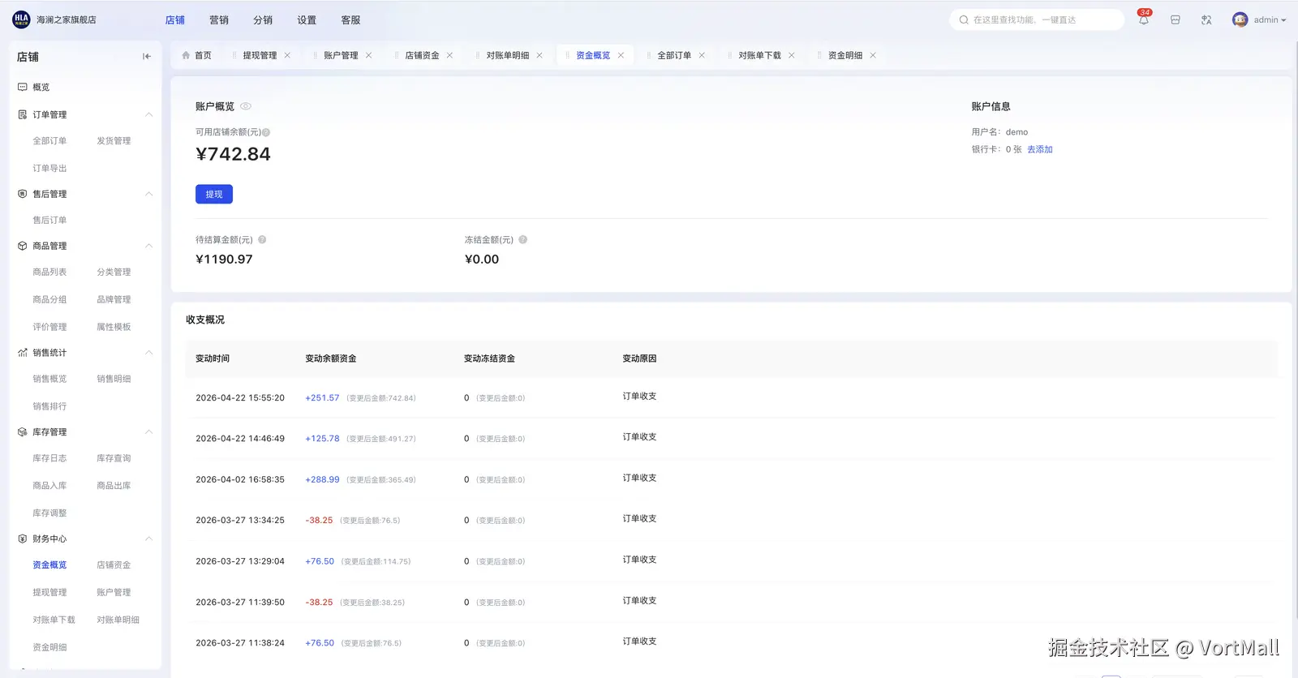1298x678 pixels.
Task: Switch to 营销 top menu
Action: [219, 20]
